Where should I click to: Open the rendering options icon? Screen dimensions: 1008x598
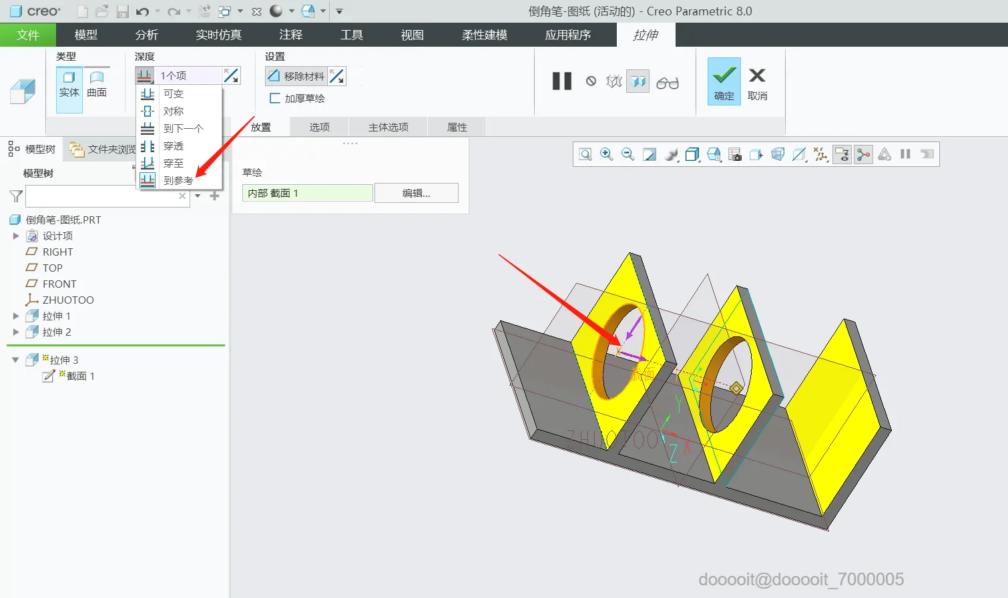point(671,155)
